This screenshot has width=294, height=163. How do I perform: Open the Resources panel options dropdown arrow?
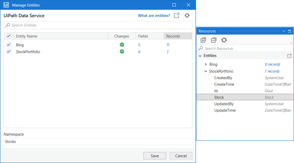coord(284,31)
